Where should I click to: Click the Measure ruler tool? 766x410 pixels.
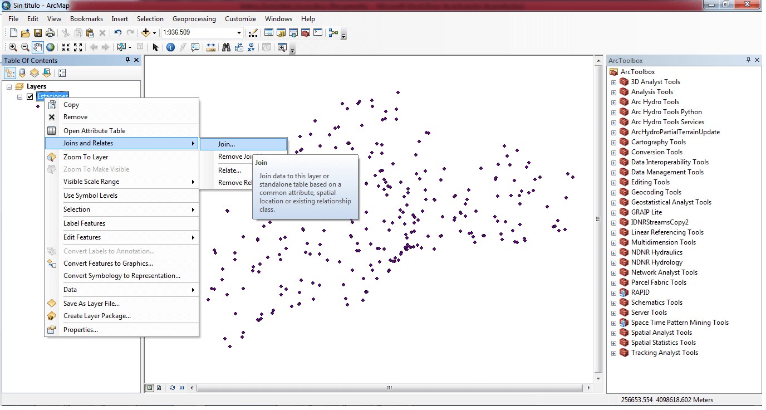pyautogui.click(x=211, y=47)
